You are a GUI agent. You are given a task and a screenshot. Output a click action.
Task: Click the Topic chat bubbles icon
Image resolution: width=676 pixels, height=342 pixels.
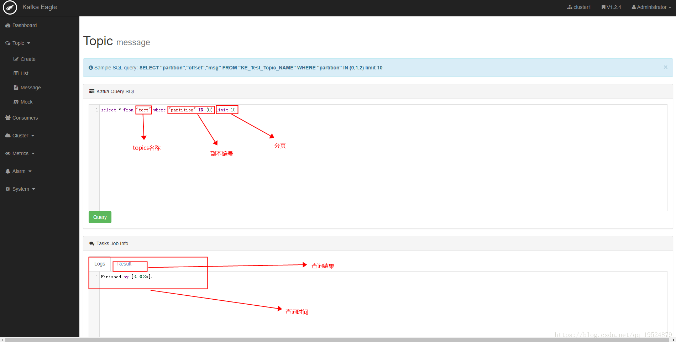point(8,43)
